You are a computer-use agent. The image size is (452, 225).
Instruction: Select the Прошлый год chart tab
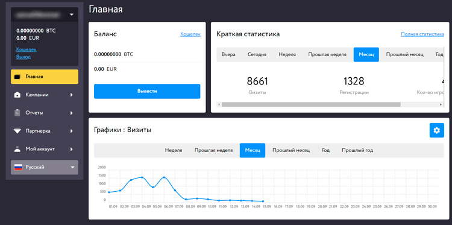tap(357, 150)
